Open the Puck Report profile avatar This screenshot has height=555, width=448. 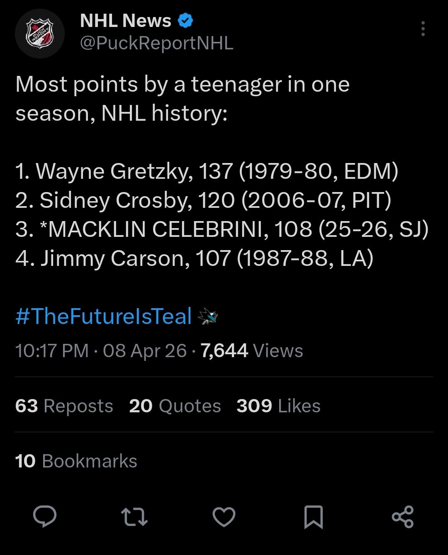(40, 33)
